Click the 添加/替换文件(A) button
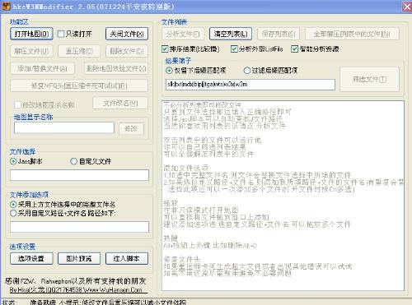 coord(43,68)
